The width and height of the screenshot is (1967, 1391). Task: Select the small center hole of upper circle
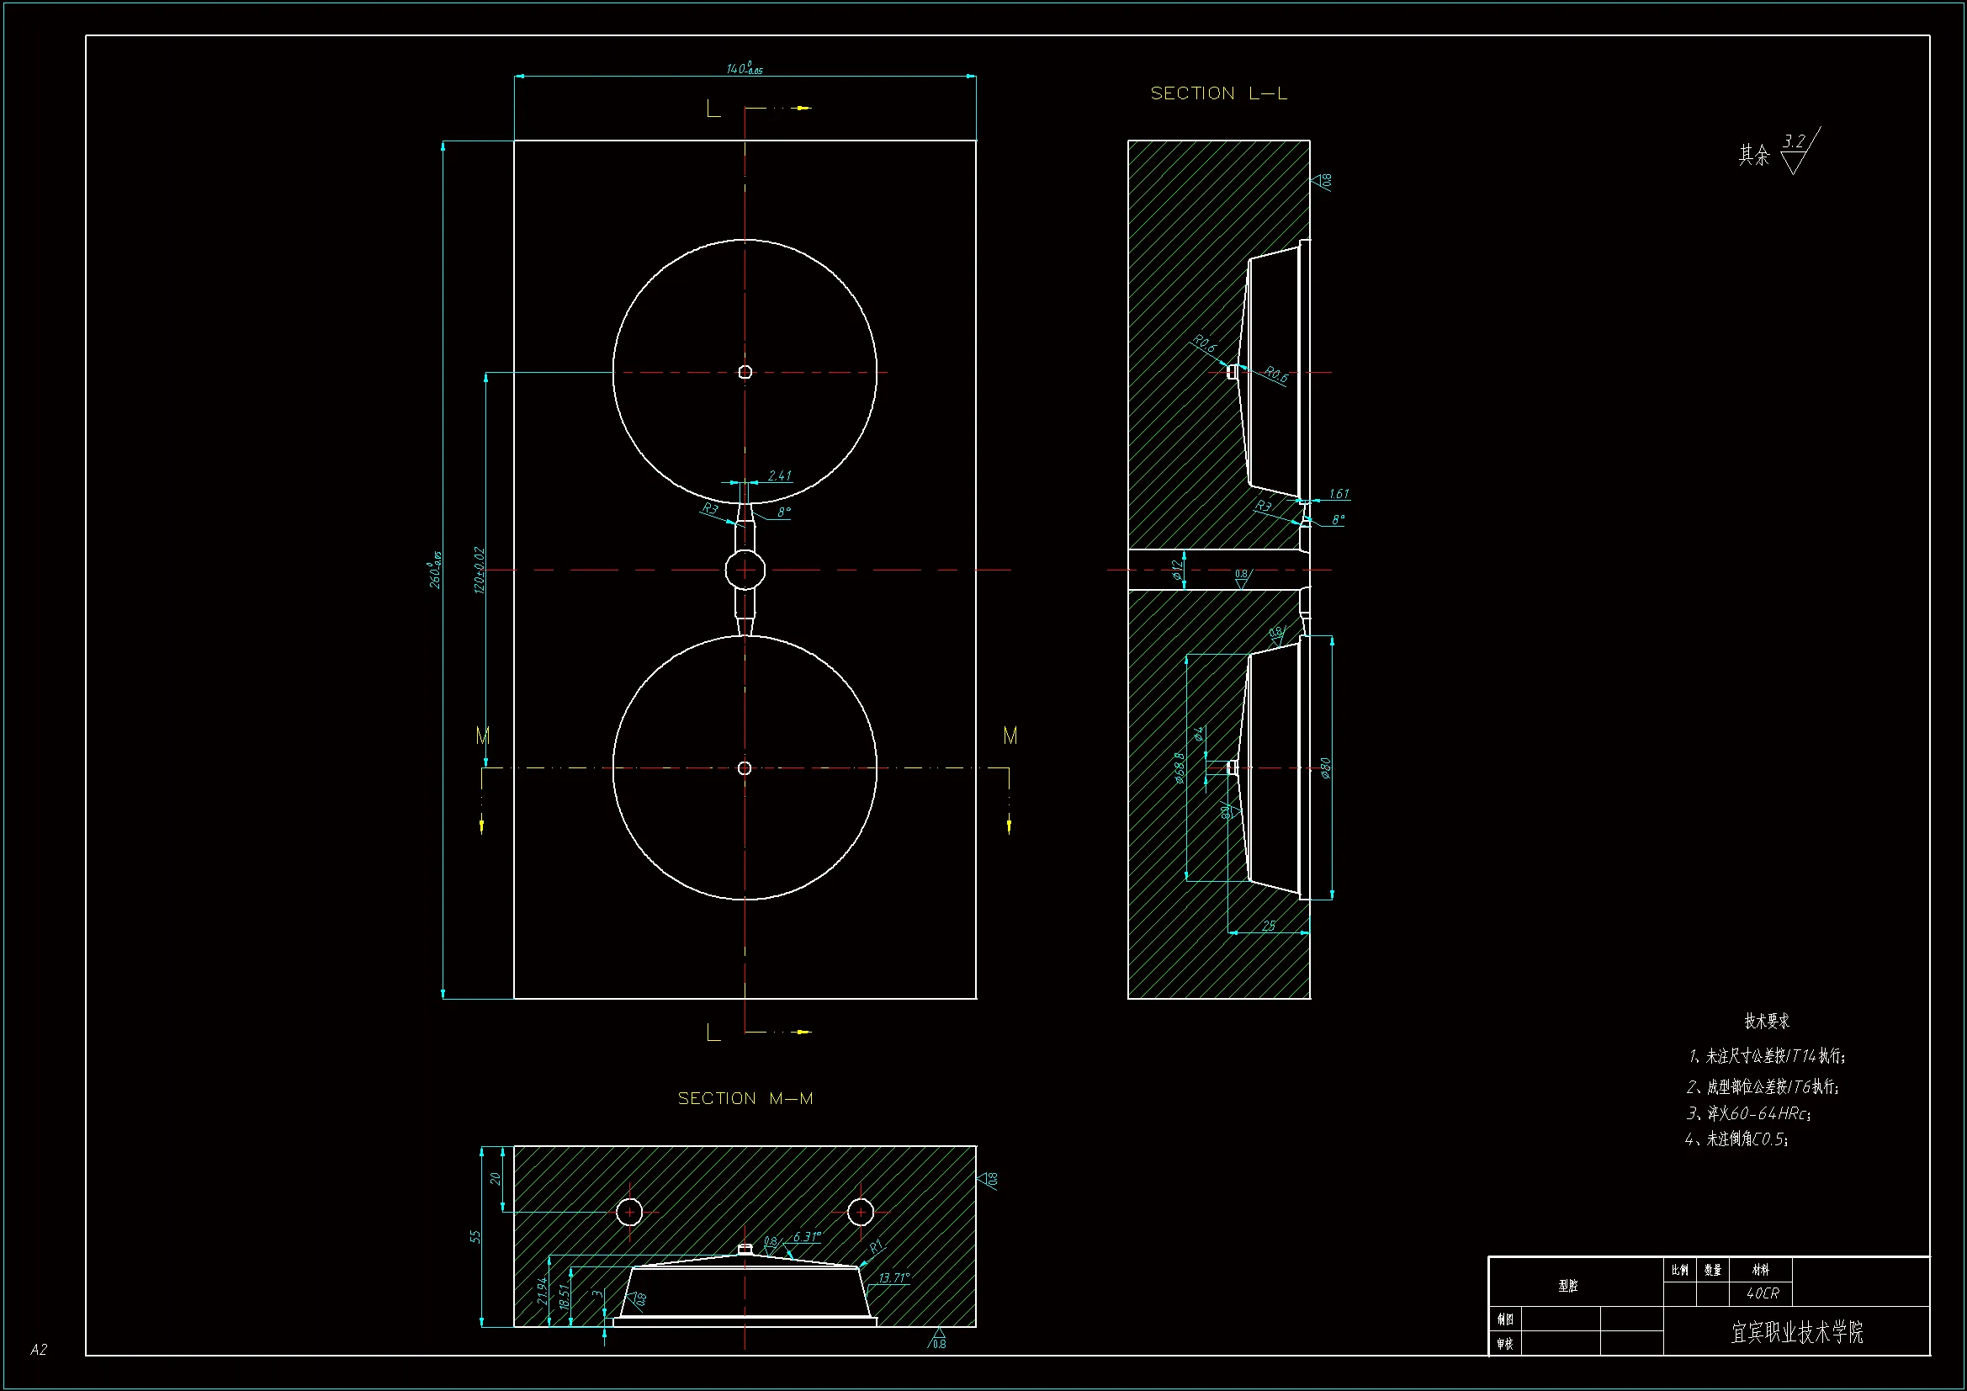pyautogui.click(x=745, y=372)
